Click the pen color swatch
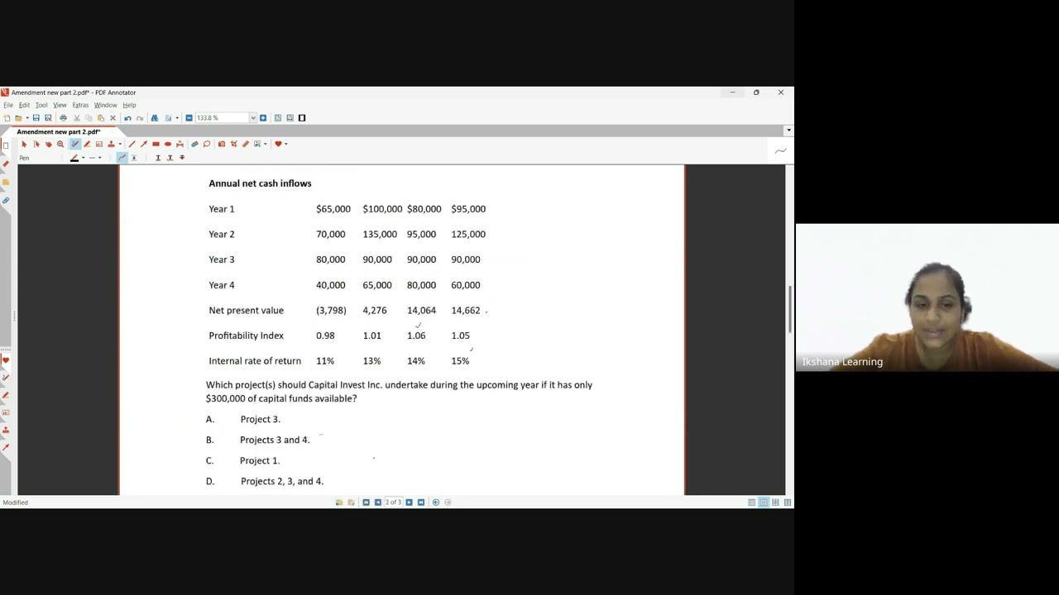 pos(74,157)
